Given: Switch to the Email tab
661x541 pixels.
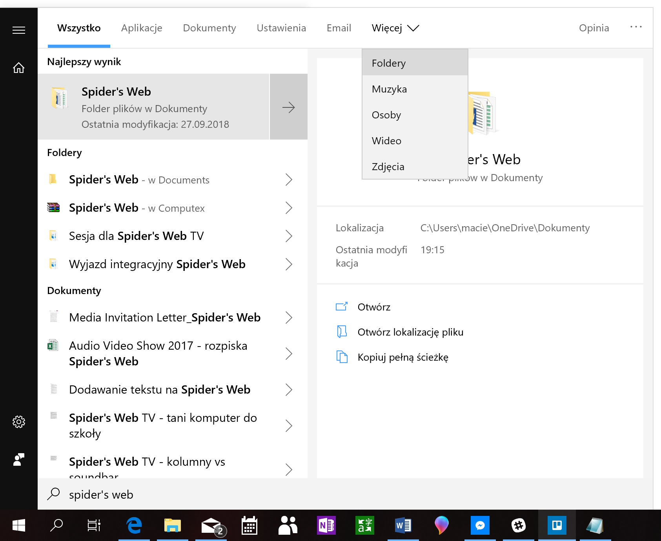Looking at the screenshot, I should tap(339, 28).
